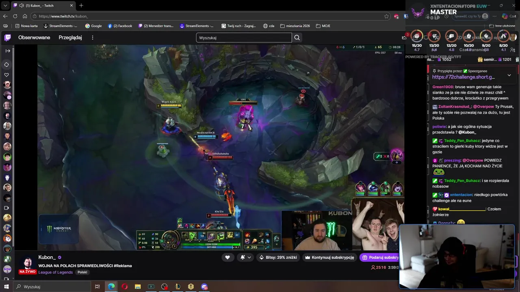The height and width of the screenshot is (292, 520).
Task: Open League of Legends taskbar icon
Action: pyautogui.click(x=178, y=286)
